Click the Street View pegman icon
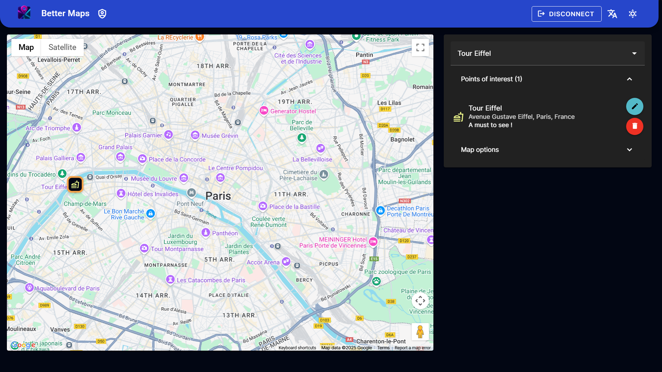This screenshot has width=662, height=372. coord(420,332)
